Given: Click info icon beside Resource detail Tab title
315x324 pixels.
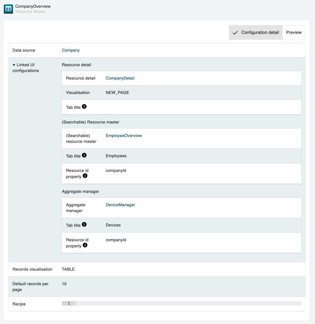Looking at the screenshot, I should click(x=84, y=107).
